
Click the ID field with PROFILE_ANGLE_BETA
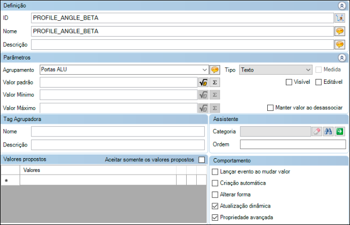(182, 18)
